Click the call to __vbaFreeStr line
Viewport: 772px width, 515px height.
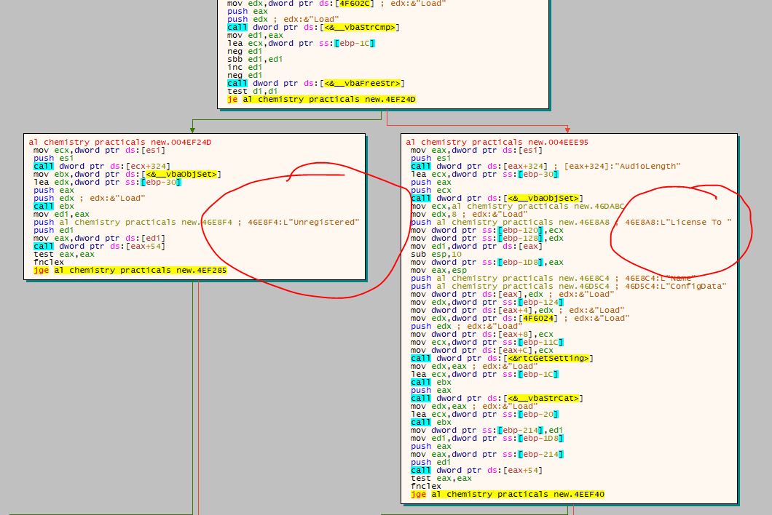click(315, 83)
